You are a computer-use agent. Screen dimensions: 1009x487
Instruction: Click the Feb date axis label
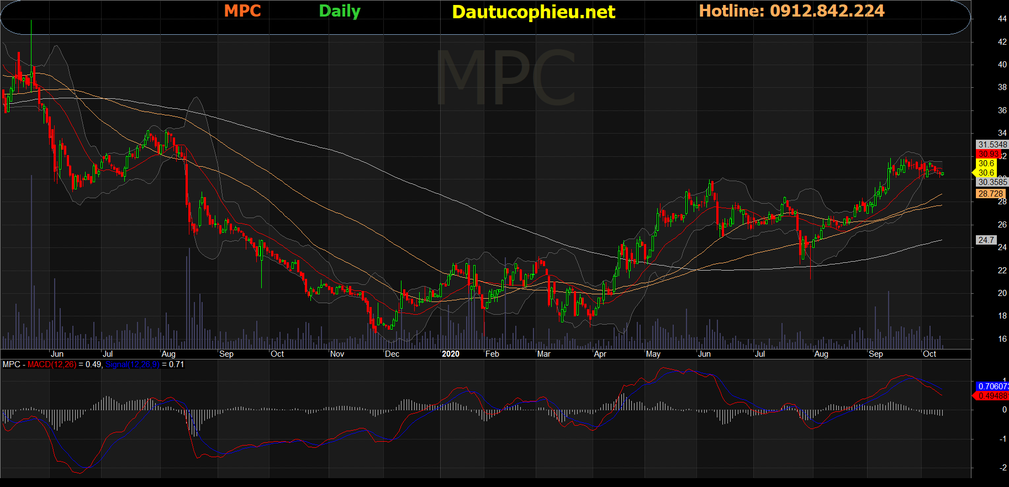point(492,354)
